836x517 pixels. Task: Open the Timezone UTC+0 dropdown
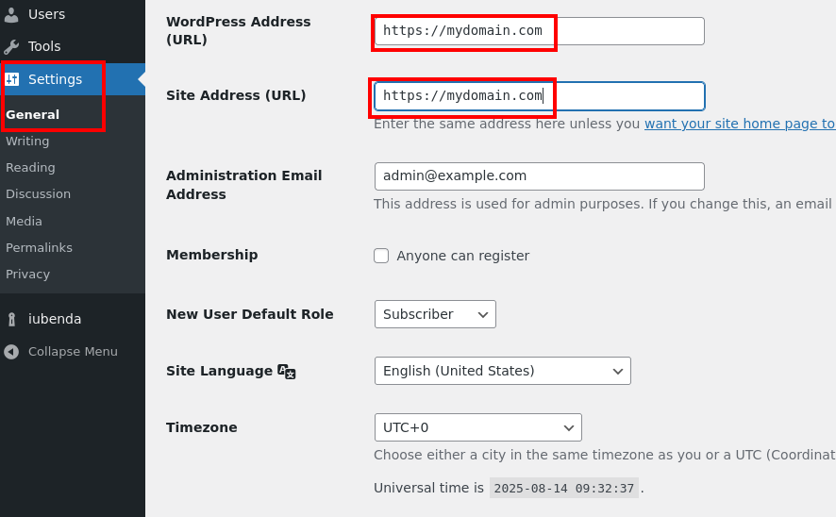477,427
